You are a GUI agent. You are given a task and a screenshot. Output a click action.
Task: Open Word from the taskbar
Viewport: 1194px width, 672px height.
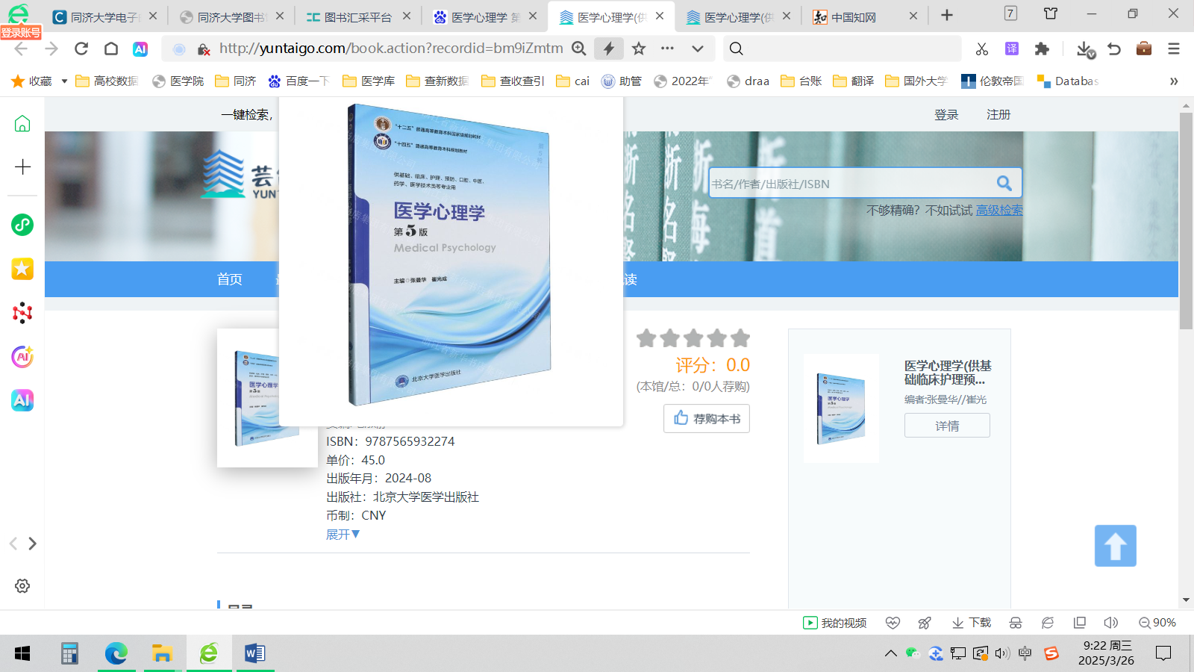[x=254, y=654]
